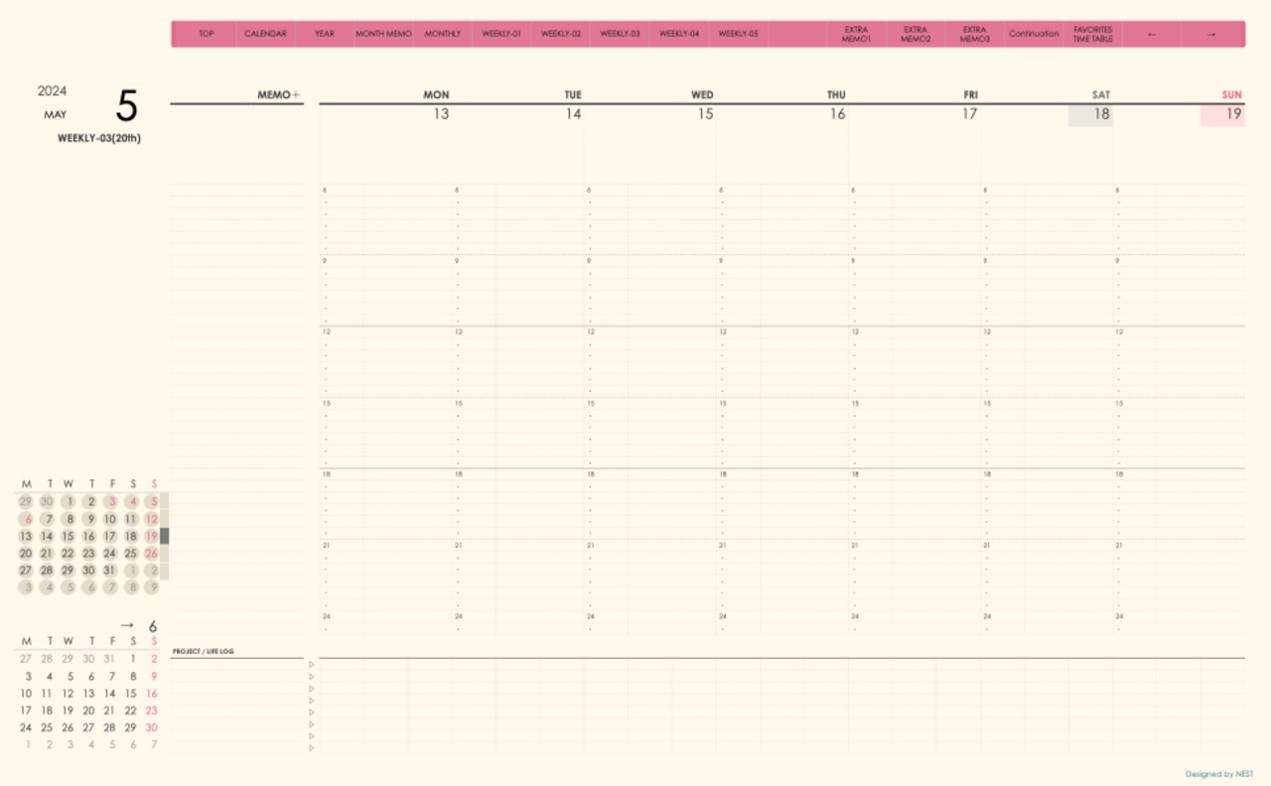Image resolution: width=1271 pixels, height=786 pixels.
Task: Jump to the WEEKLY-02 tab
Action: point(561,34)
